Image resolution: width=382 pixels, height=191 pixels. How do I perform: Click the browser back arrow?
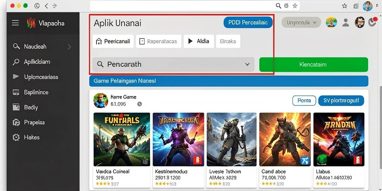point(46,6)
